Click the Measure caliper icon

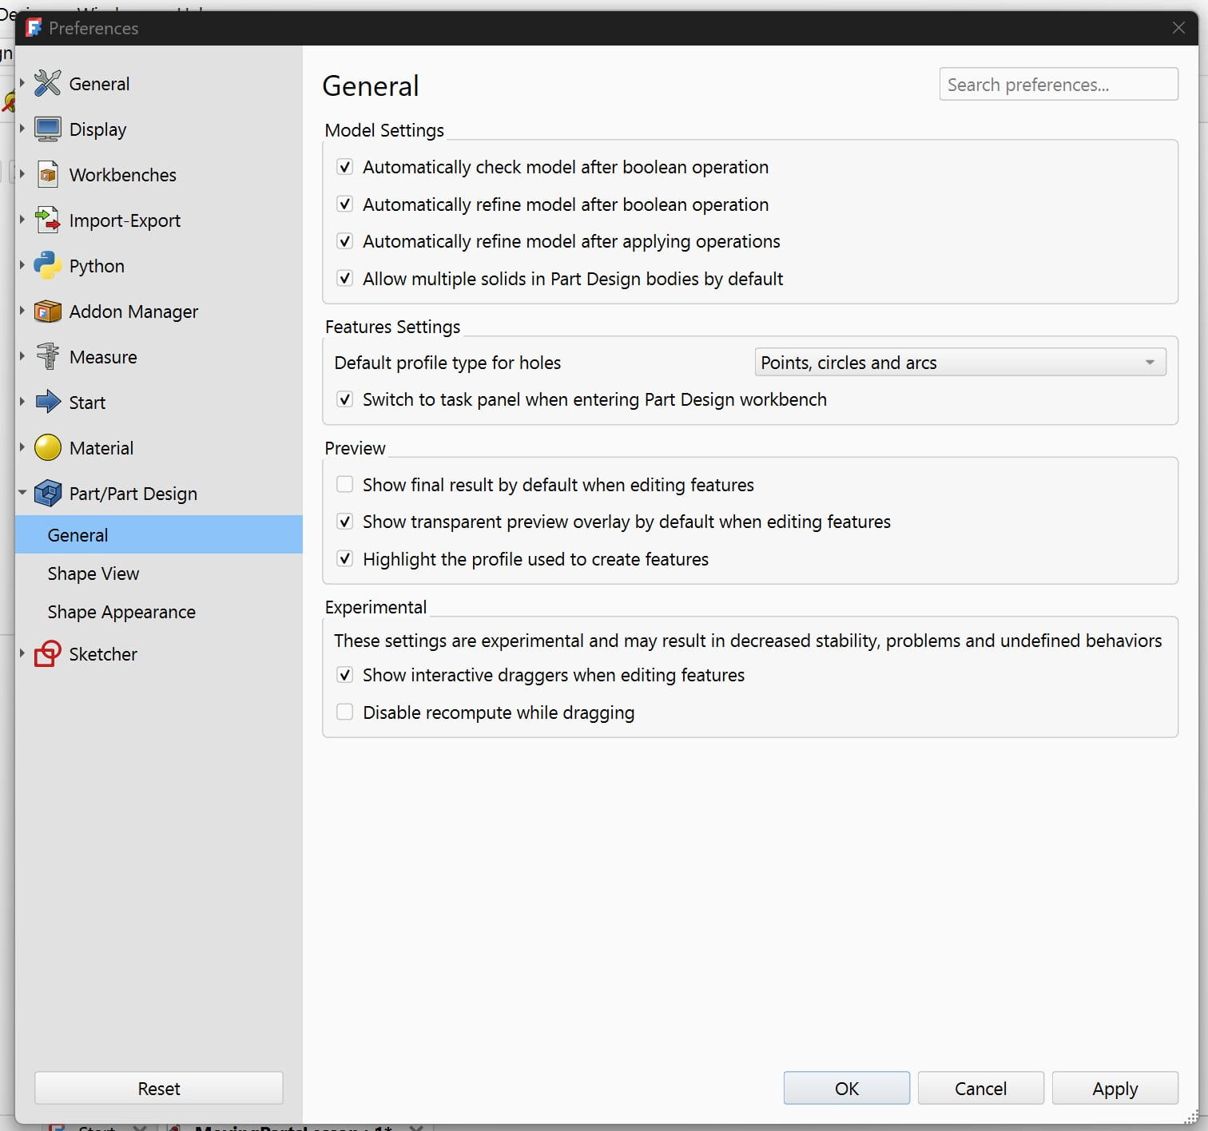48,356
